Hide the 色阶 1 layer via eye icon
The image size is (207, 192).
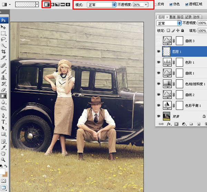(158, 62)
